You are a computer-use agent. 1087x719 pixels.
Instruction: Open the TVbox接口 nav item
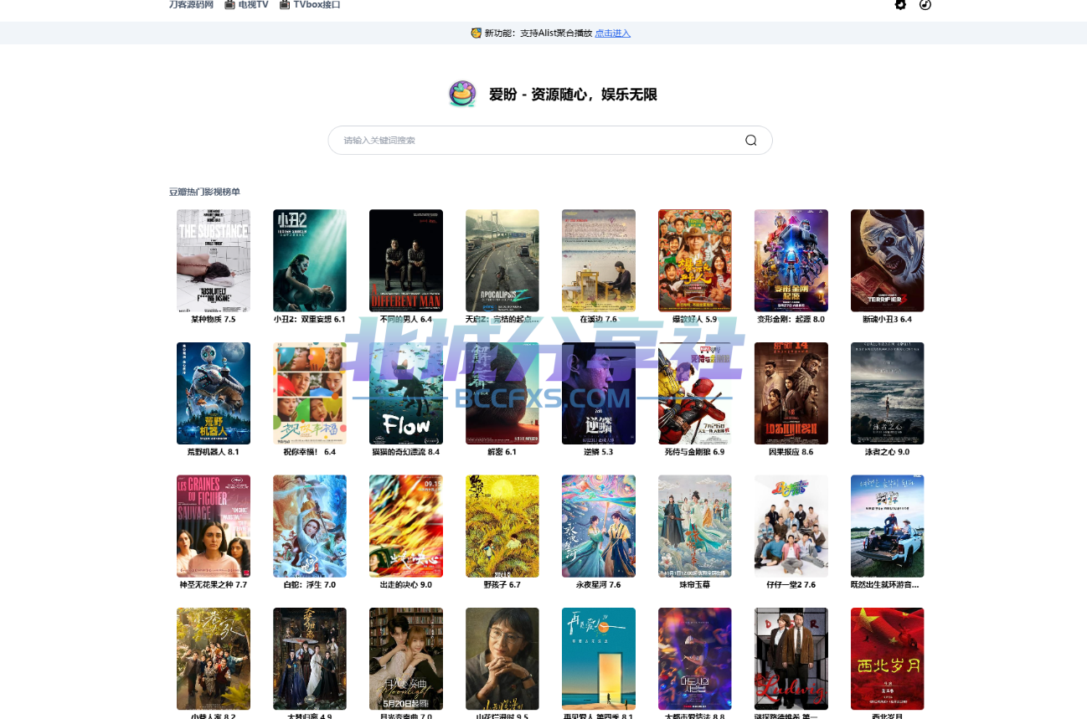click(310, 4)
